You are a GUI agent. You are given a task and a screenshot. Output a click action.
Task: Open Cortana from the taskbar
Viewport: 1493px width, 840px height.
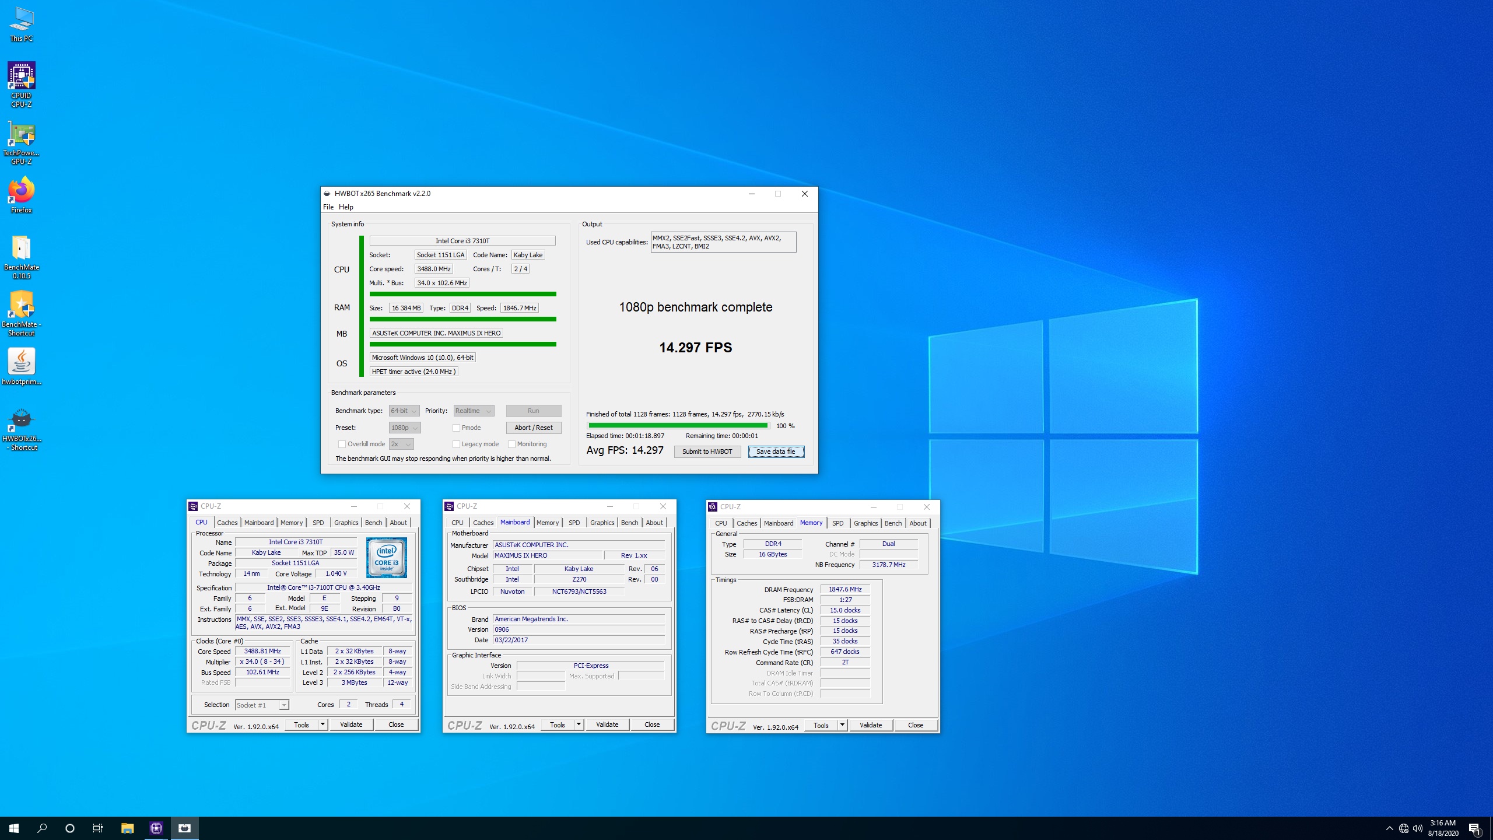(x=70, y=828)
